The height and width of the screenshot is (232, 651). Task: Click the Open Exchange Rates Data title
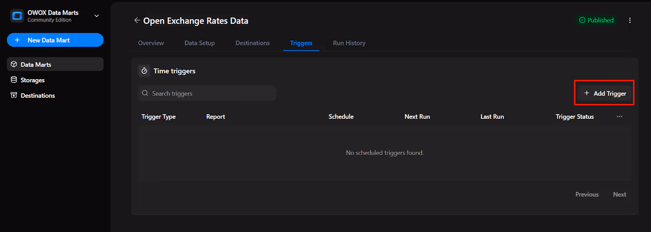point(196,21)
